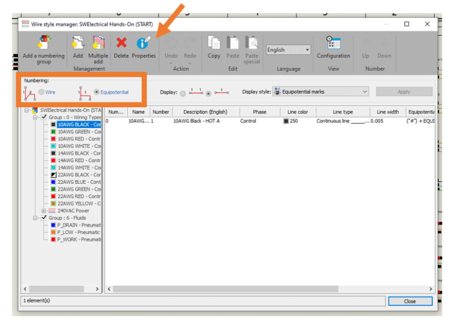The image size is (453, 327).
Task: Click '10AWG Black - HOT A' description cell
Action: [x=196, y=121]
